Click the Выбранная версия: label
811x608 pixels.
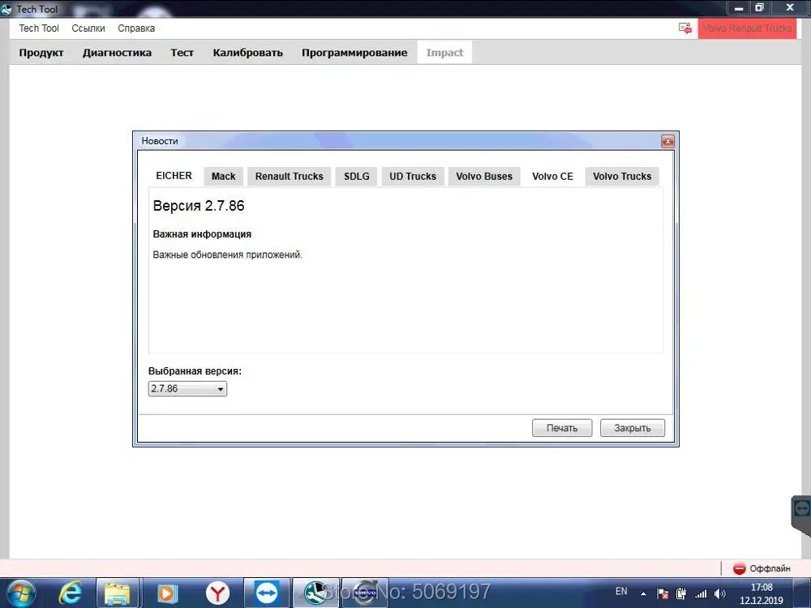[195, 371]
